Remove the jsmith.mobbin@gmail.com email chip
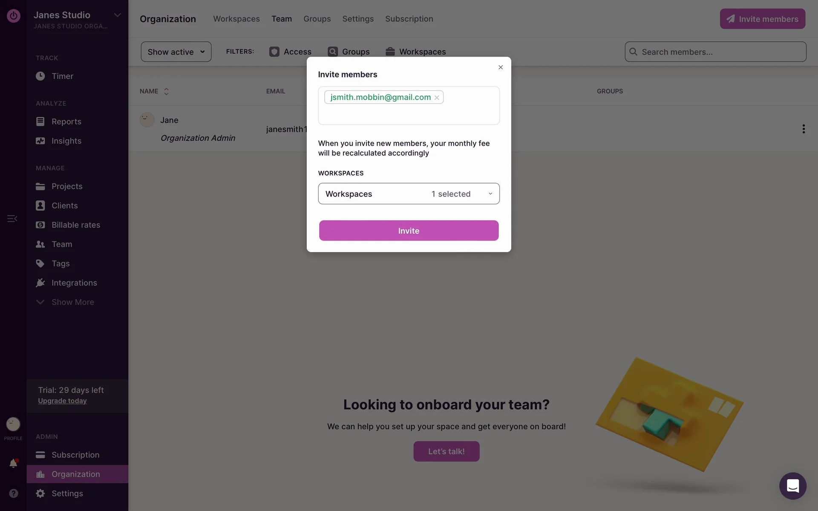 437,98
